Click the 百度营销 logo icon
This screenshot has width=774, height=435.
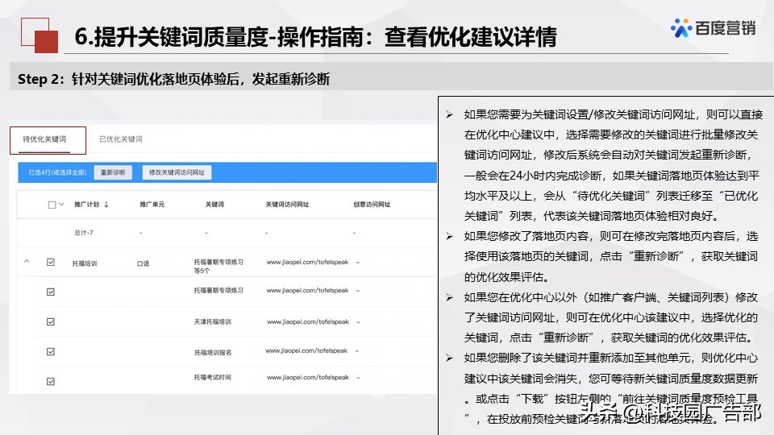pyautogui.click(x=681, y=28)
